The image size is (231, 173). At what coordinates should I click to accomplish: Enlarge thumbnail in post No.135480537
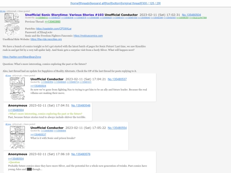[18, 89]
